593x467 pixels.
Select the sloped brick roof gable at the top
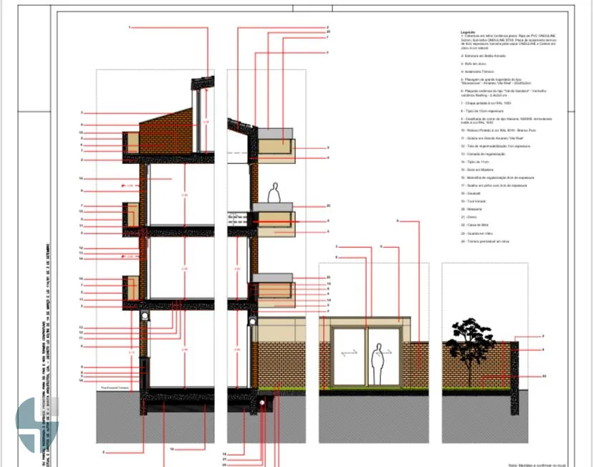165,130
